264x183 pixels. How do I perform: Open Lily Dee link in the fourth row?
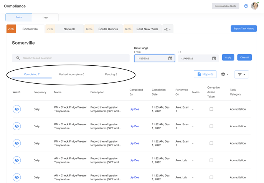[134, 160]
